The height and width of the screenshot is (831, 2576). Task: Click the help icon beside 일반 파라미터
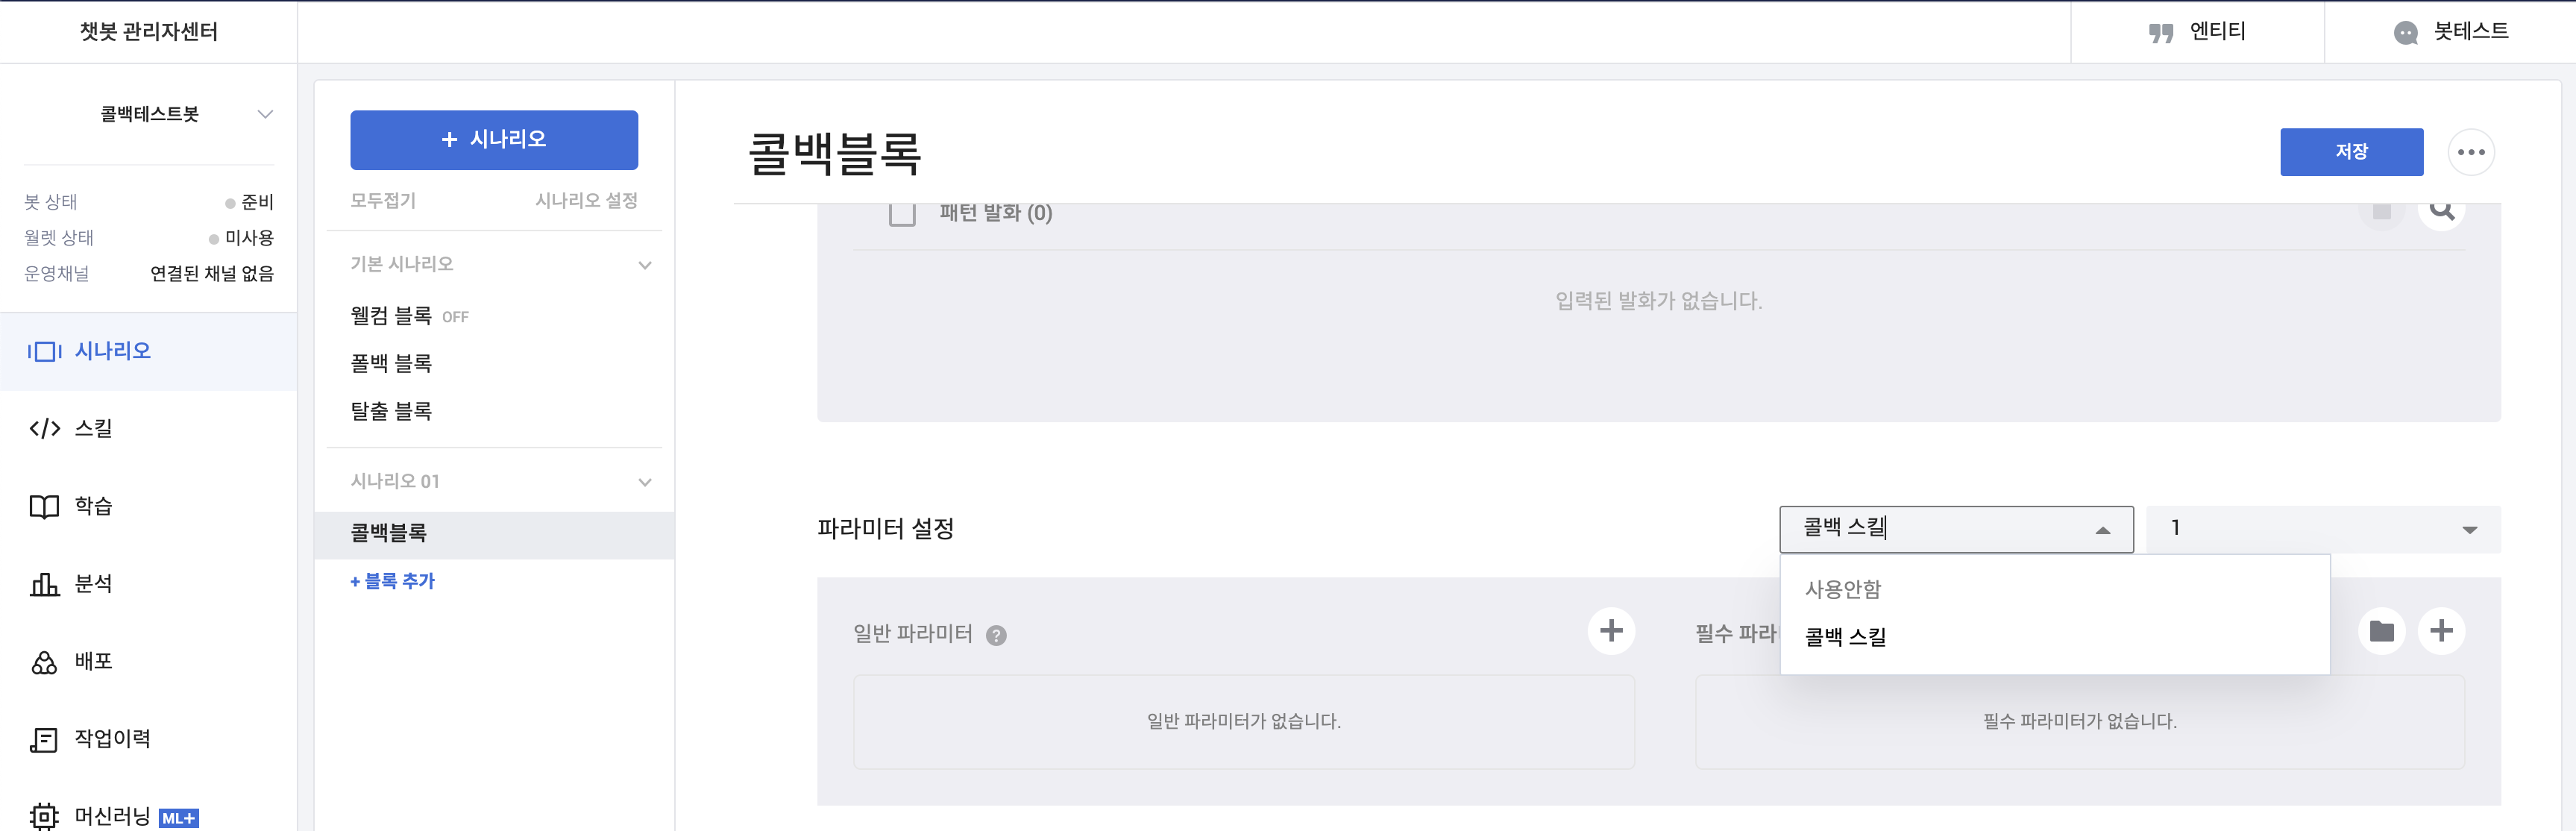click(996, 635)
